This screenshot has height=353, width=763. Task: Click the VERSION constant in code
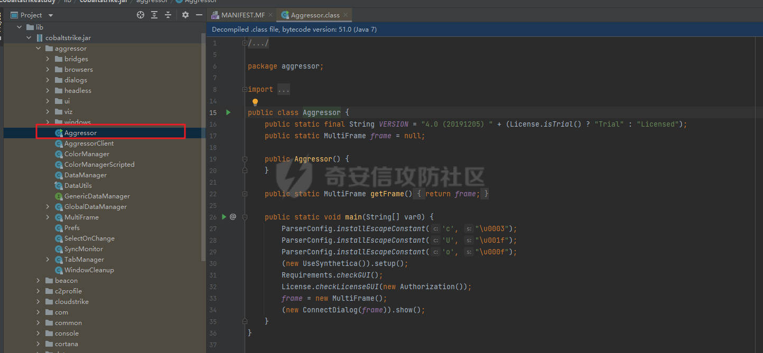pos(394,124)
